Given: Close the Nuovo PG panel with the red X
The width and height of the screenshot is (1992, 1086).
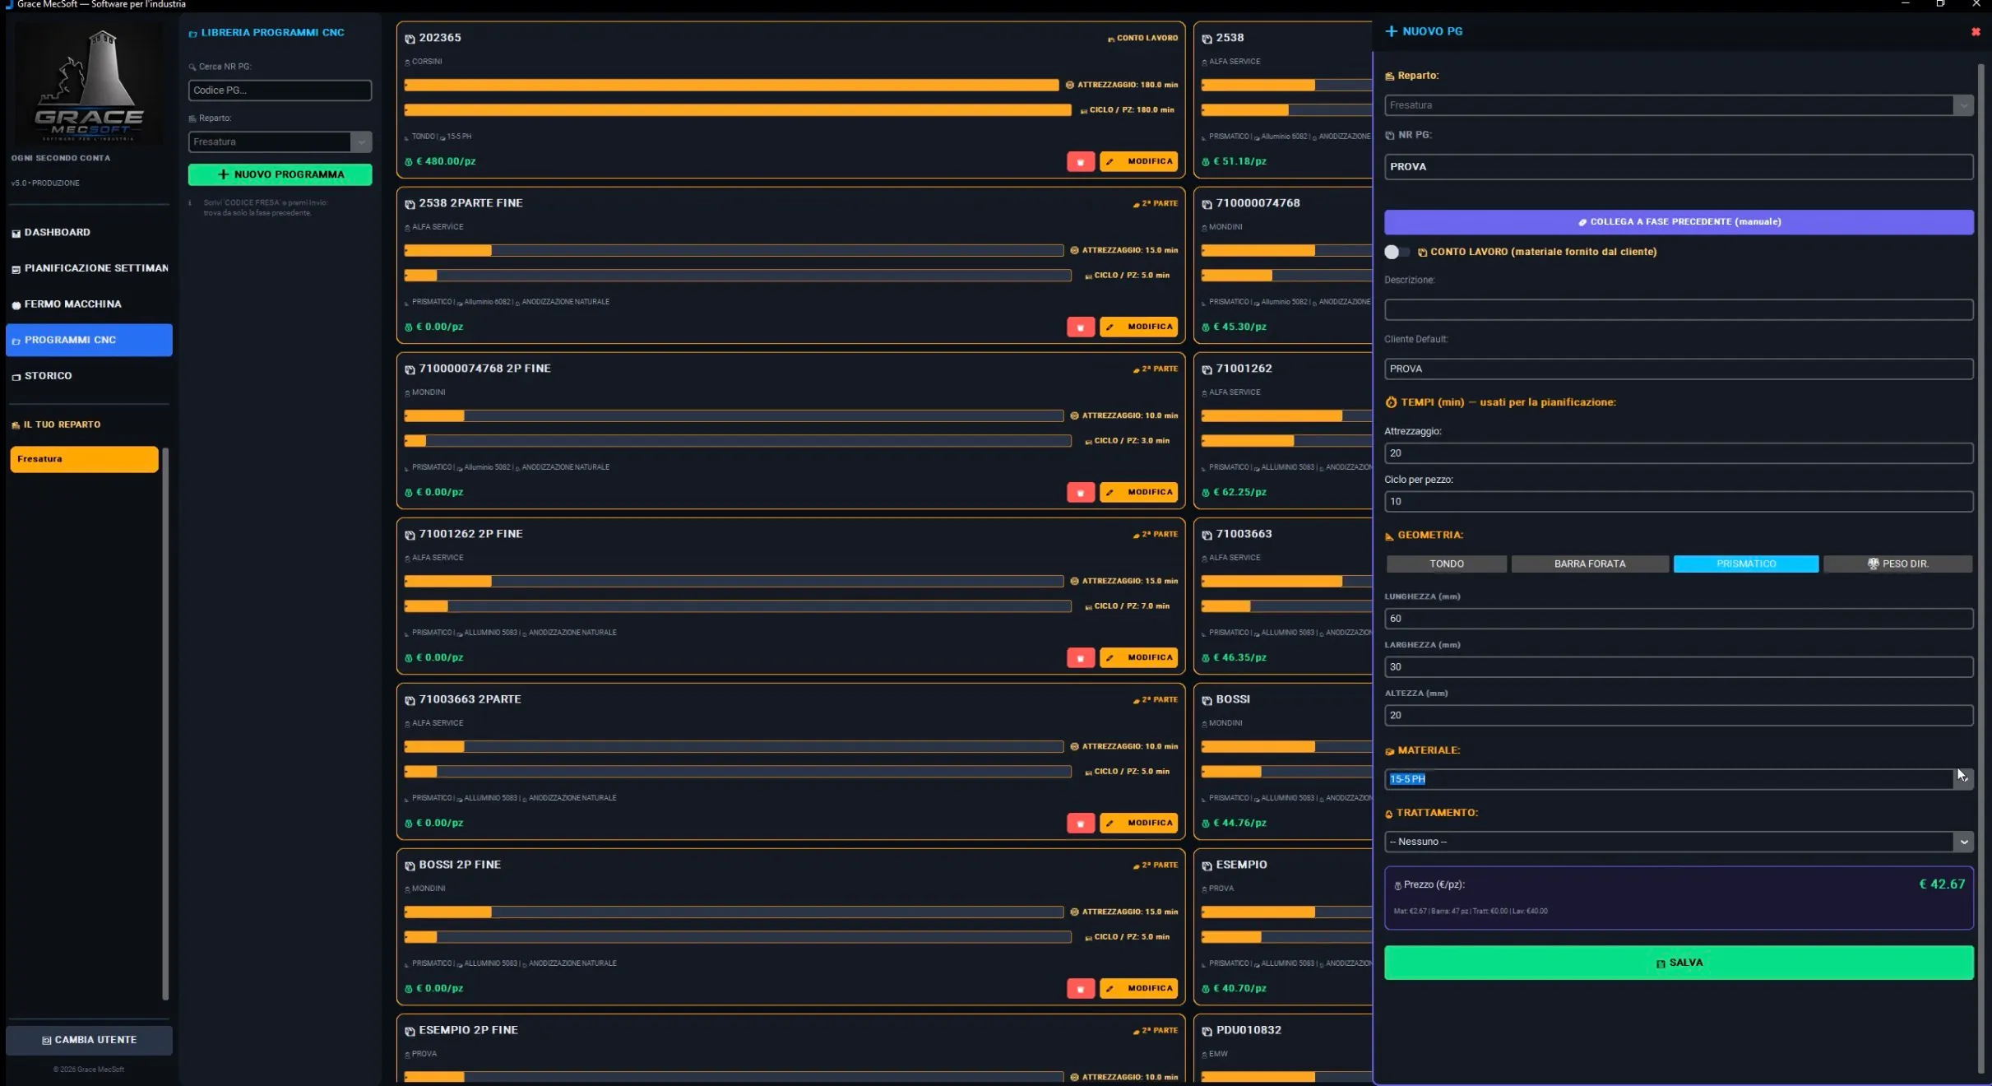Looking at the screenshot, I should (1975, 32).
